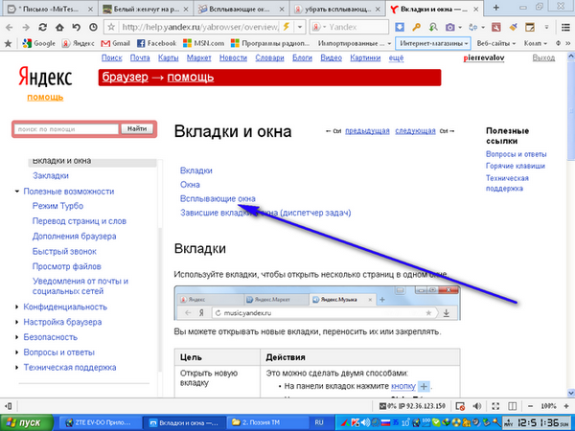Click the undo arrow toolbar icon

pos(77,27)
